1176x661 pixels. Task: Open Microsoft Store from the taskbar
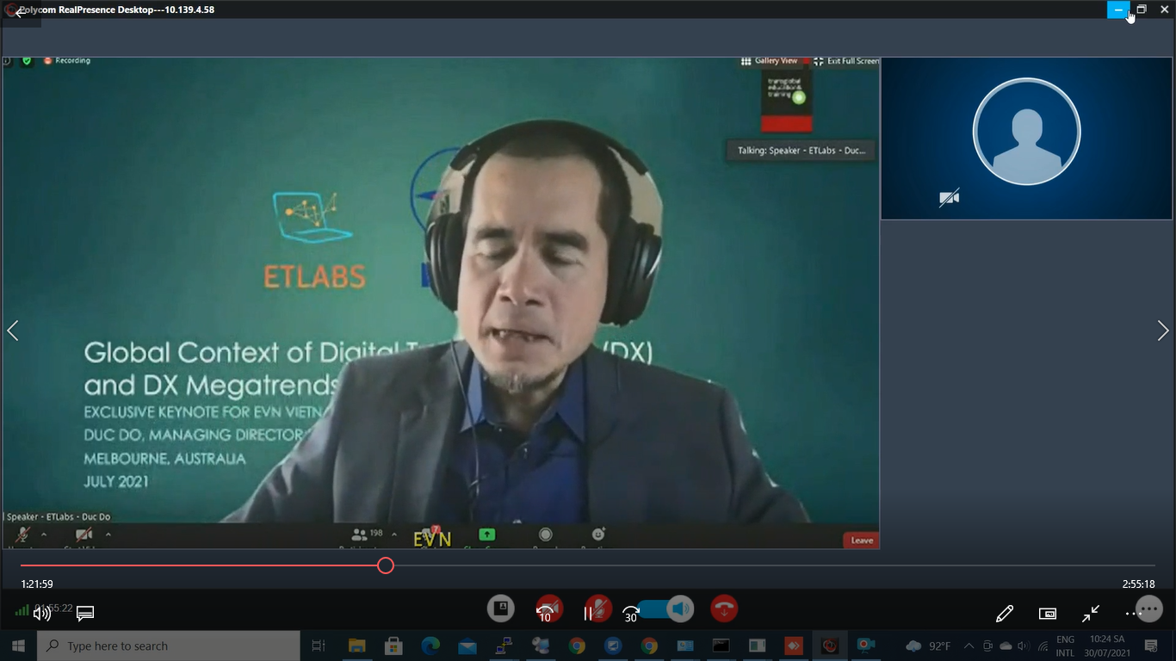click(x=393, y=646)
